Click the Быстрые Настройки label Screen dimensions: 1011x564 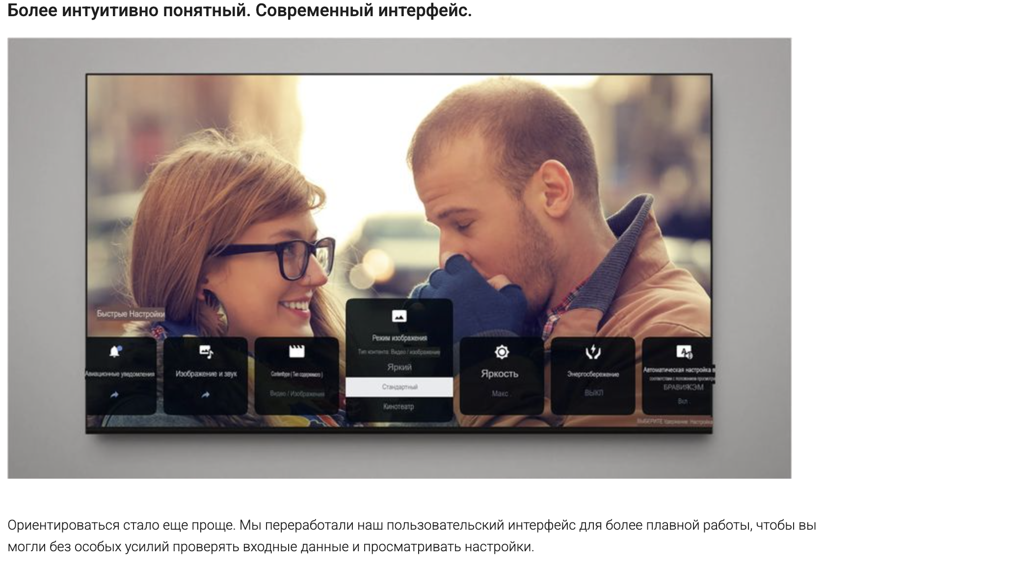coord(131,314)
